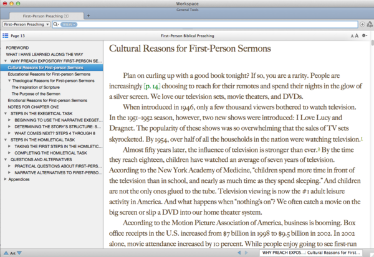374x257 pixels.
Task: Open NOTES FOR CHAPTER ONE
Action: click(33, 107)
